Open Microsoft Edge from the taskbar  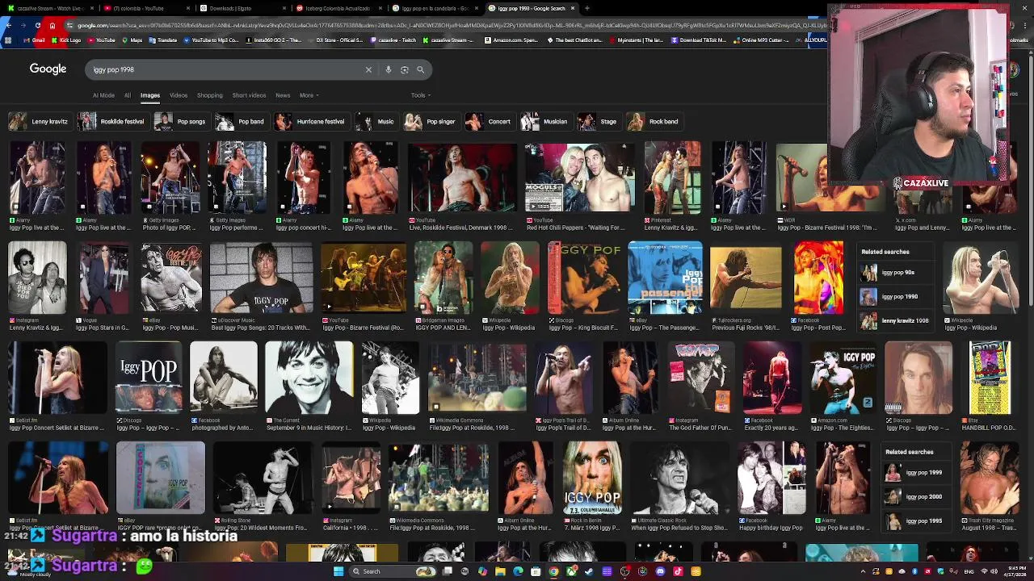(x=518, y=571)
